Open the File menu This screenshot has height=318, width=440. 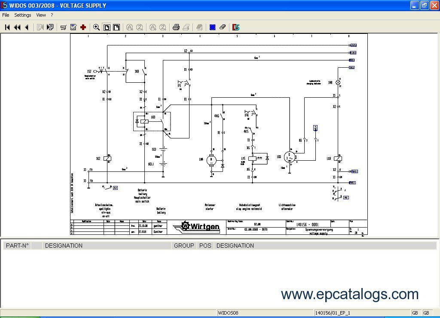[6, 15]
